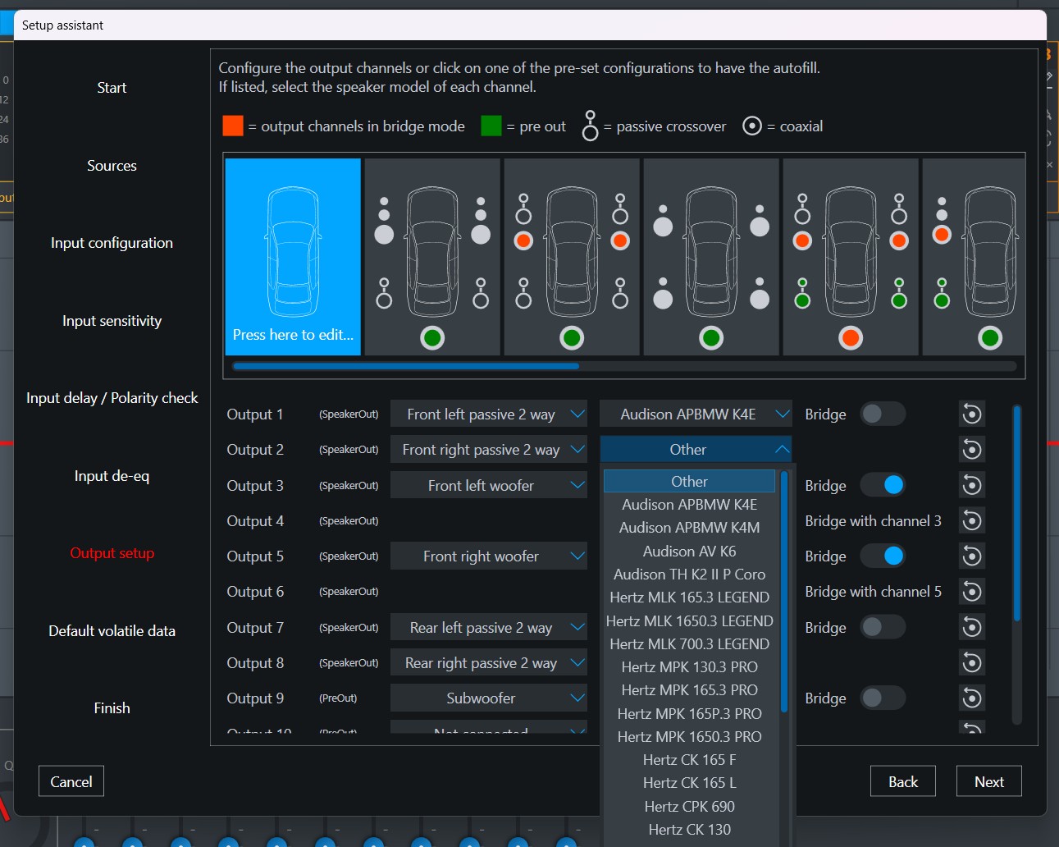This screenshot has width=1059, height=847.
Task: Reset Output 9 configuration
Action: [x=972, y=698]
